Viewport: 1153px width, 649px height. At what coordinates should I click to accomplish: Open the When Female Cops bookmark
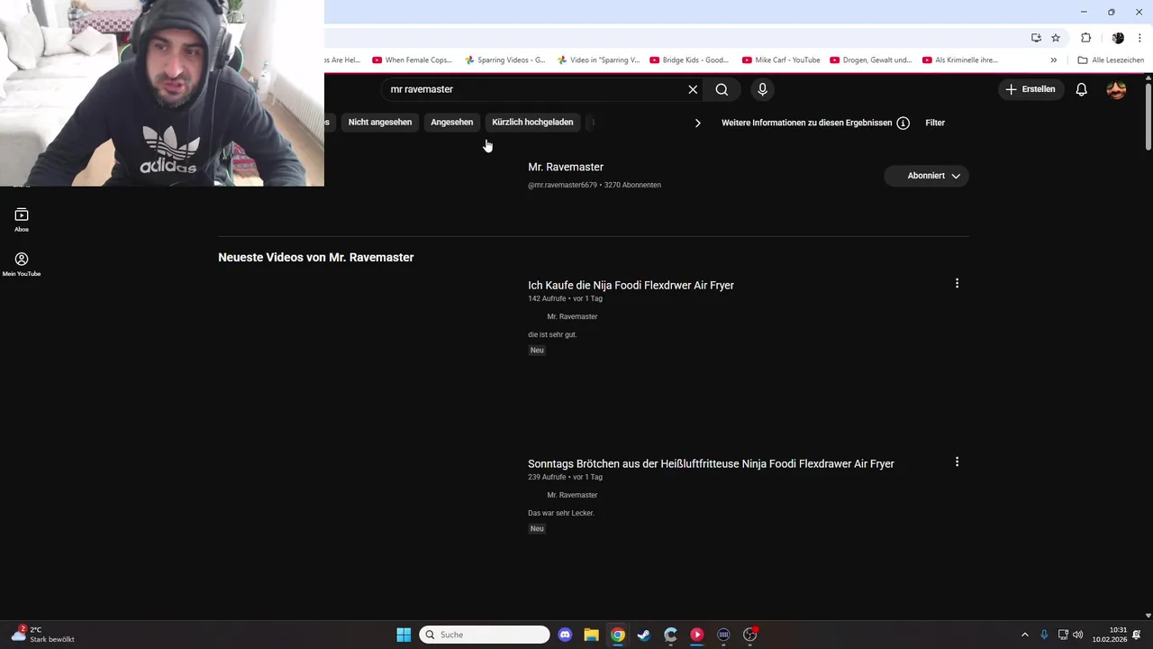[x=412, y=60]
